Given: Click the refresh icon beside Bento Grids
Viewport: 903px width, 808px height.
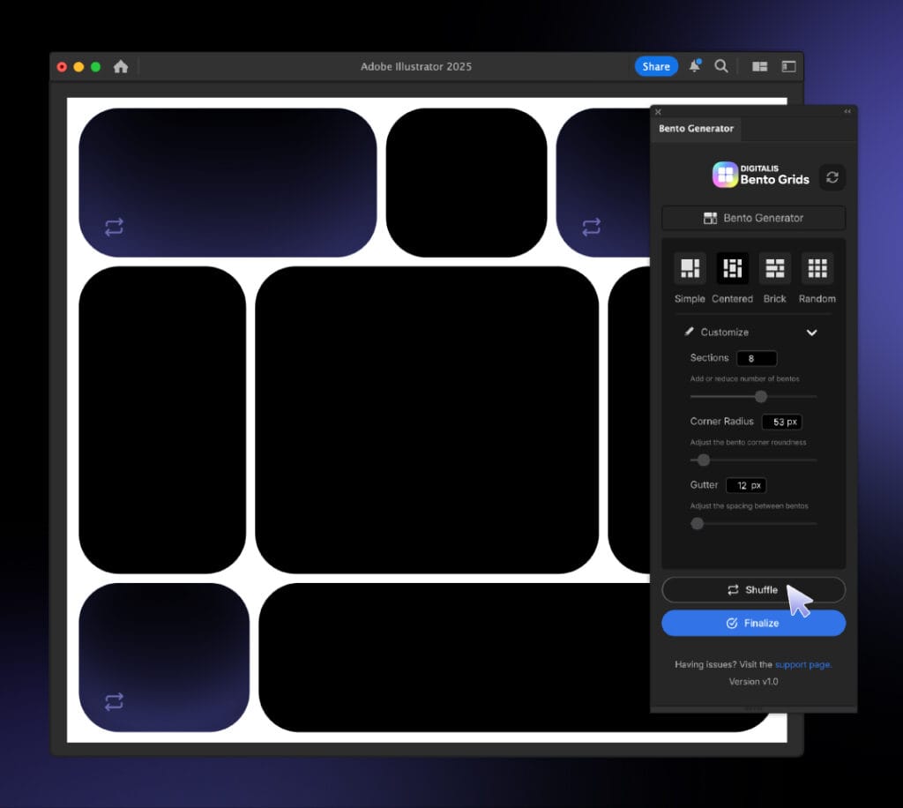Looking at the screenshot, I should [832, 177].
